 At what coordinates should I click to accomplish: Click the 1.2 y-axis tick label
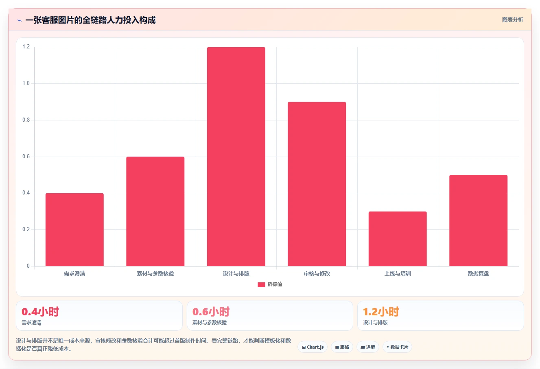(x=26, y=47)
